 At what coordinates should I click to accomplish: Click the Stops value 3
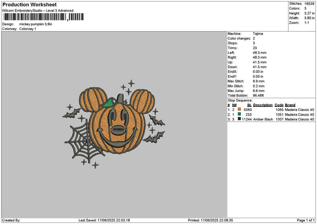pyautogui.click(x=254, y=43)
